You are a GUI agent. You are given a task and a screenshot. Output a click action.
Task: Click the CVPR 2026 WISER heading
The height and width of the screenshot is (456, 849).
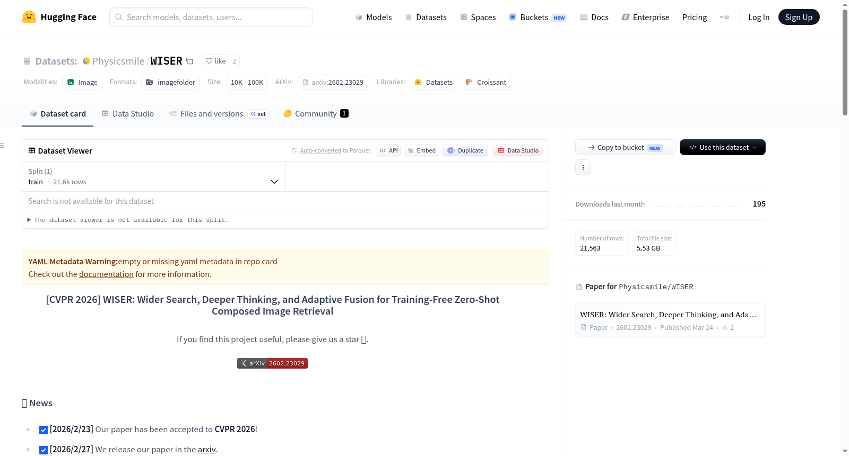(273, 306)
